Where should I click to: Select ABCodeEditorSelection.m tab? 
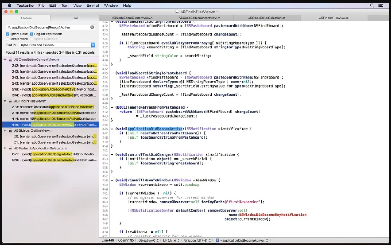point(266,18)
